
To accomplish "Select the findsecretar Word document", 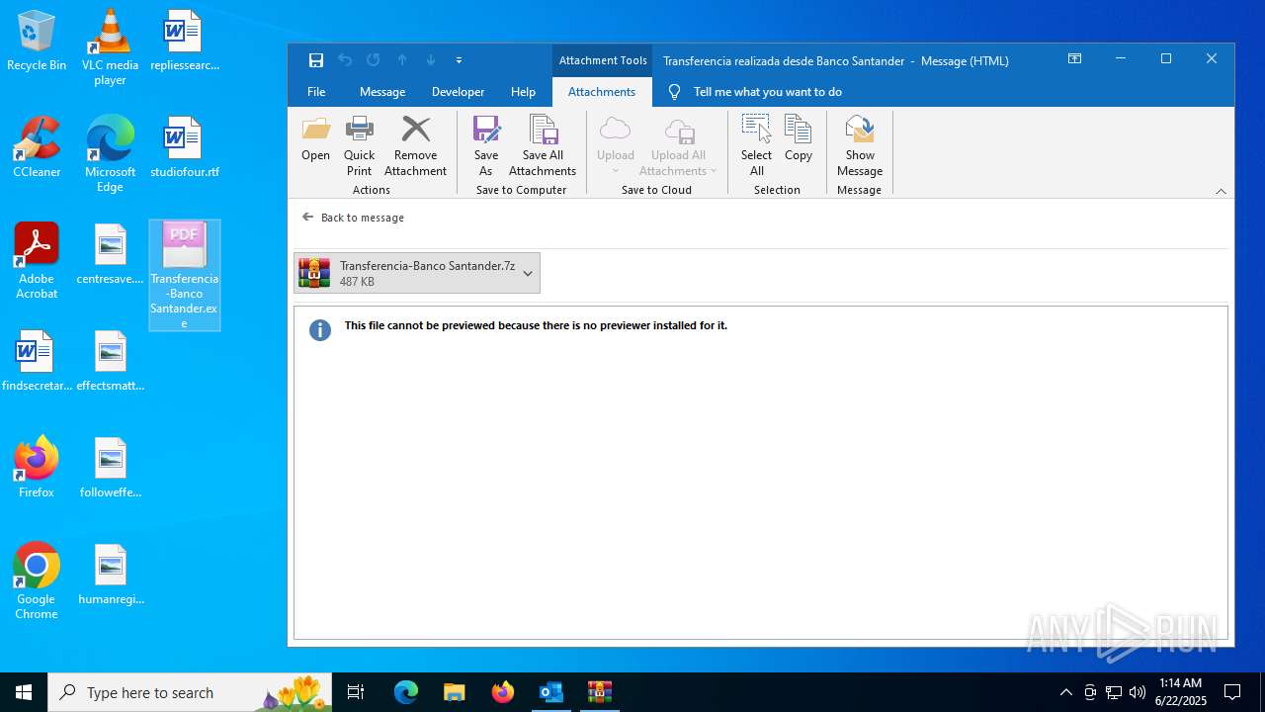I will click(37, 362).
